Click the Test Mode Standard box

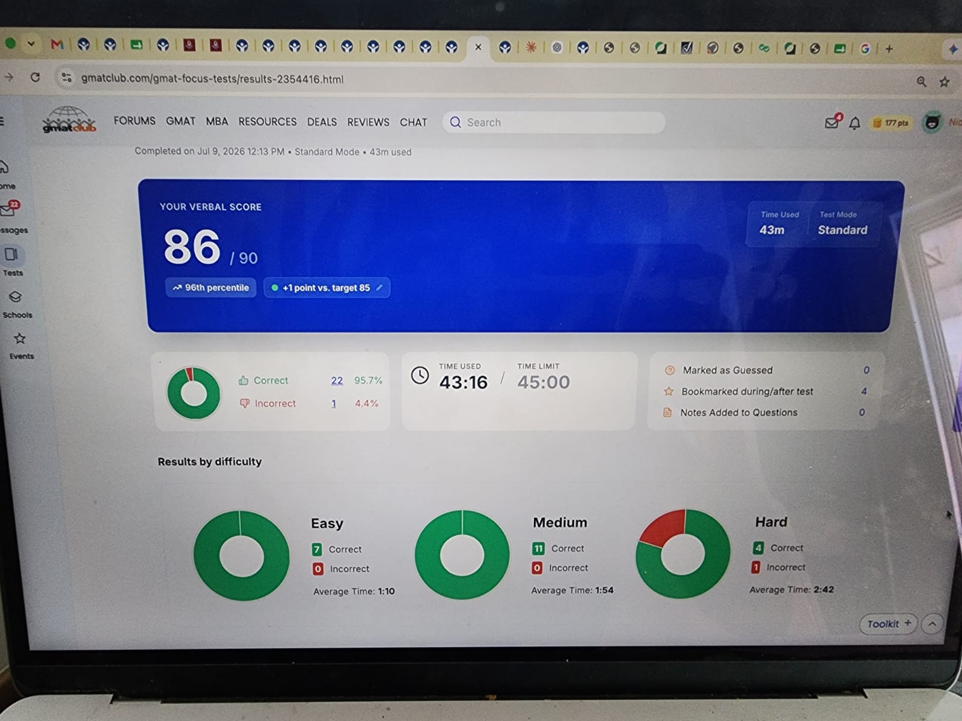point(843,224)
